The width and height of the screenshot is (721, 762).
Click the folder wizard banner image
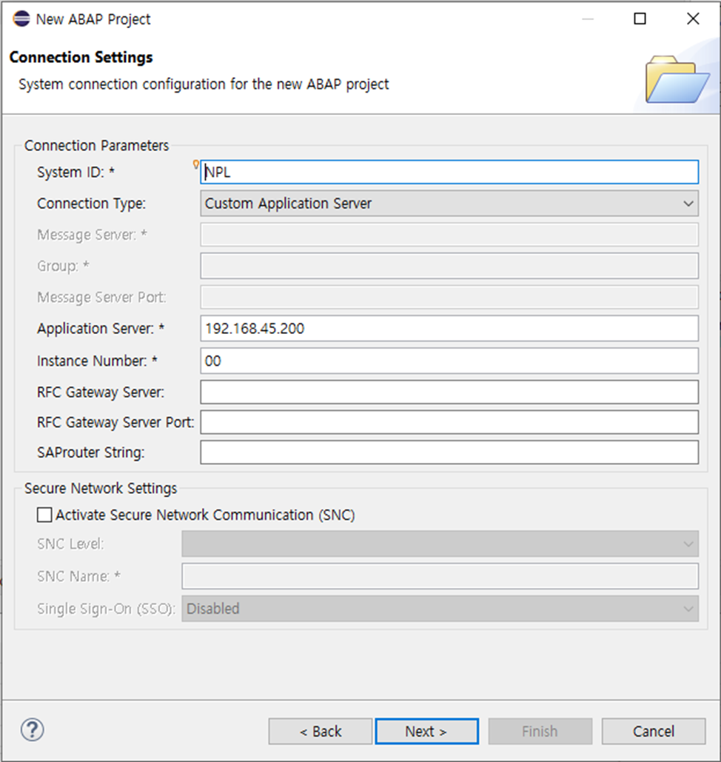(677, 80)
